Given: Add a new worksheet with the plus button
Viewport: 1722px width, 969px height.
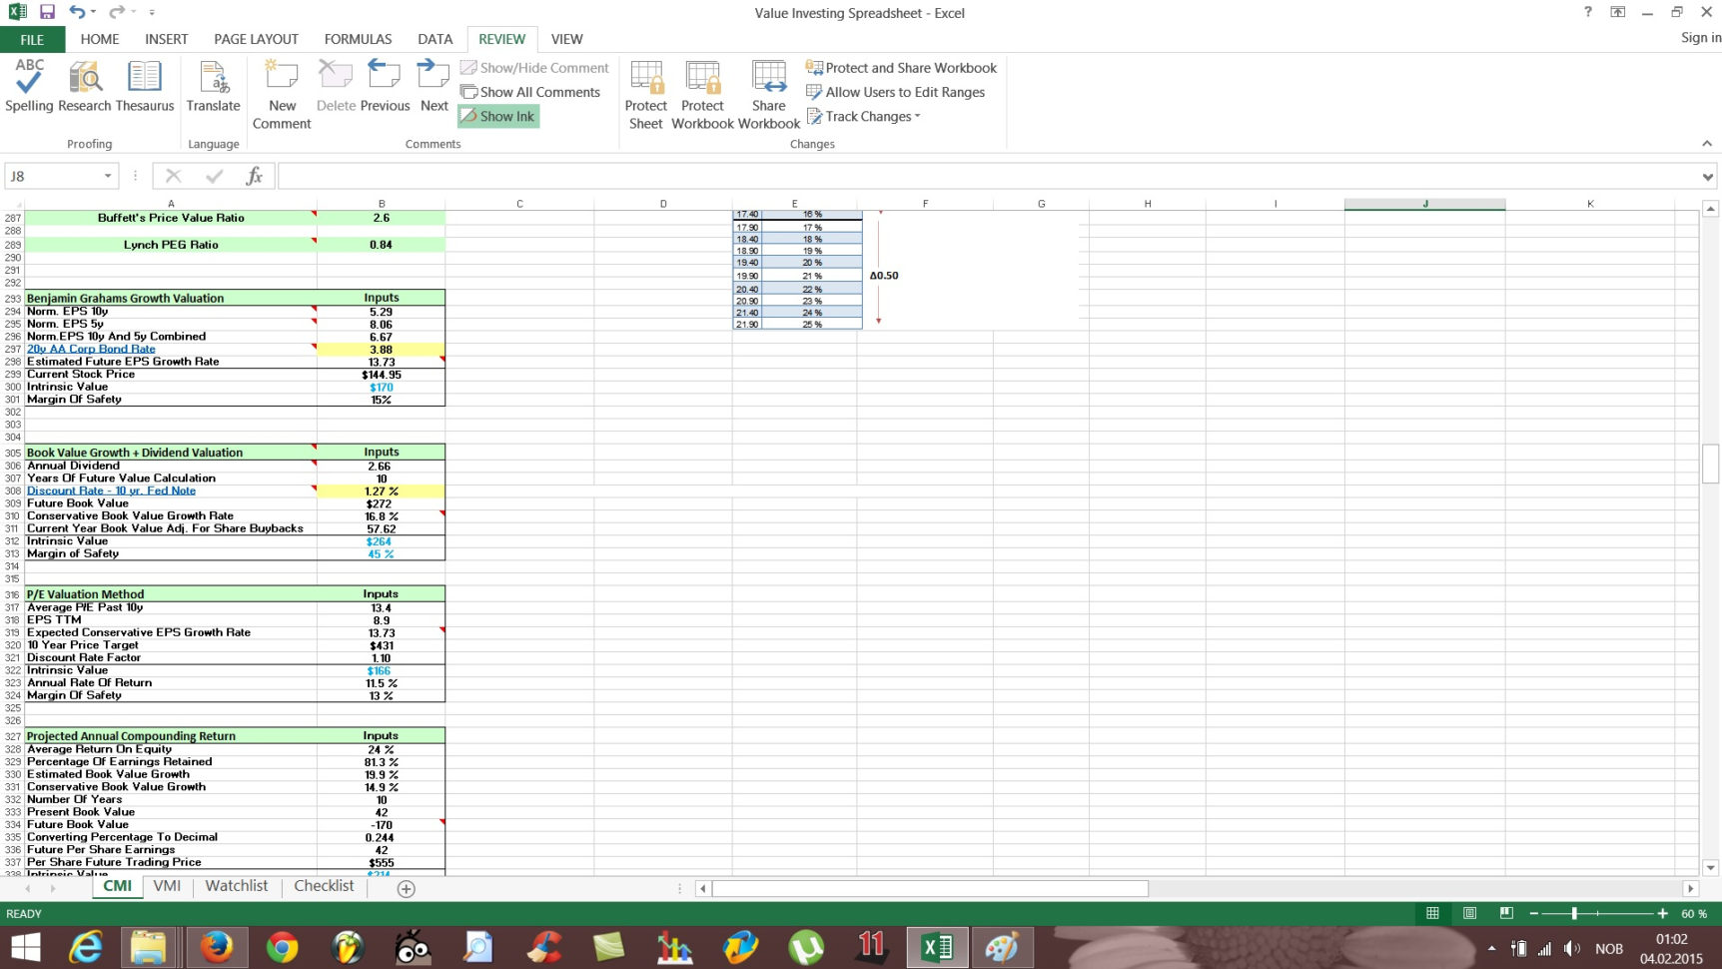Looking at the screenshot, I should pyautogui.click(x=406, y=887).
